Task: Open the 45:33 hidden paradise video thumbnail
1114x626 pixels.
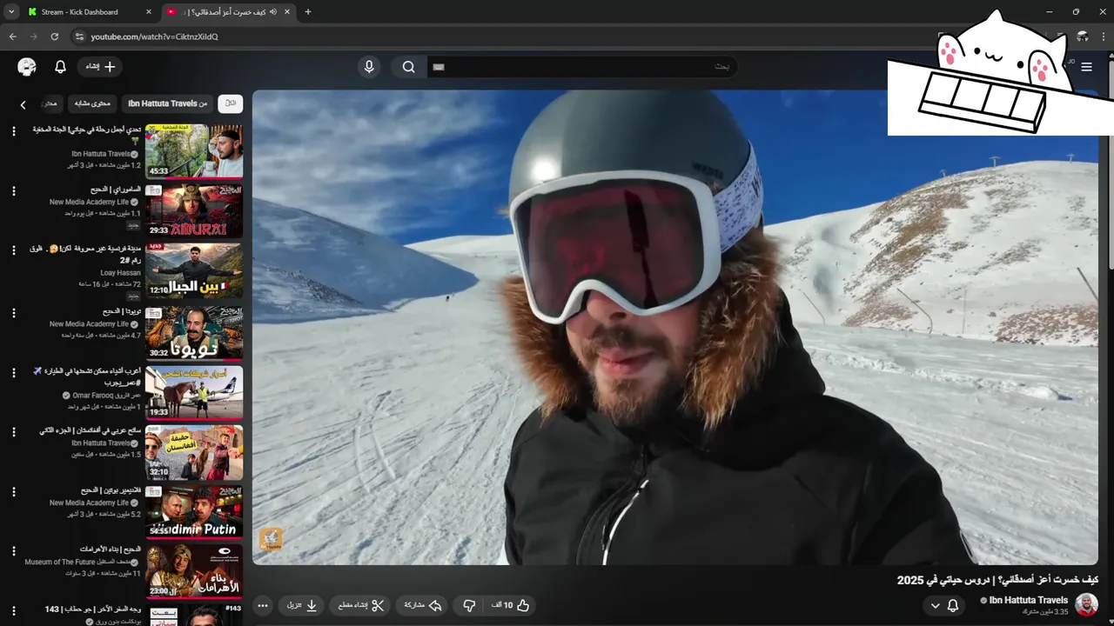Action: pyautogui.click(x=194, y=151)
